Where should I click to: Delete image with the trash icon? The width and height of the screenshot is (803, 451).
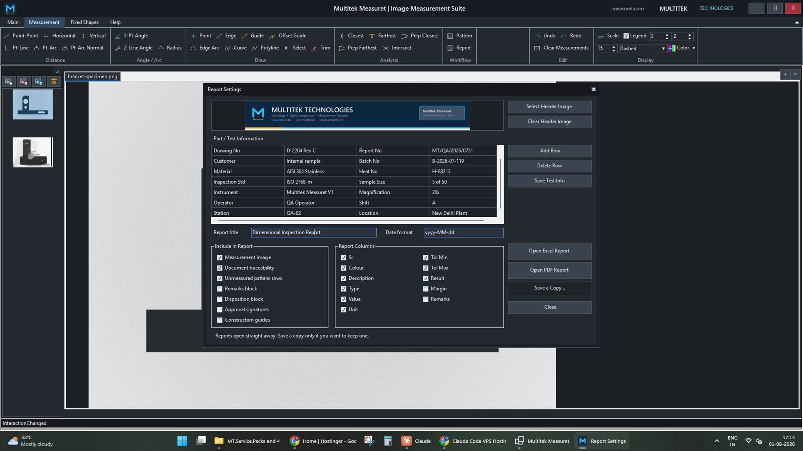click(54, 81)
